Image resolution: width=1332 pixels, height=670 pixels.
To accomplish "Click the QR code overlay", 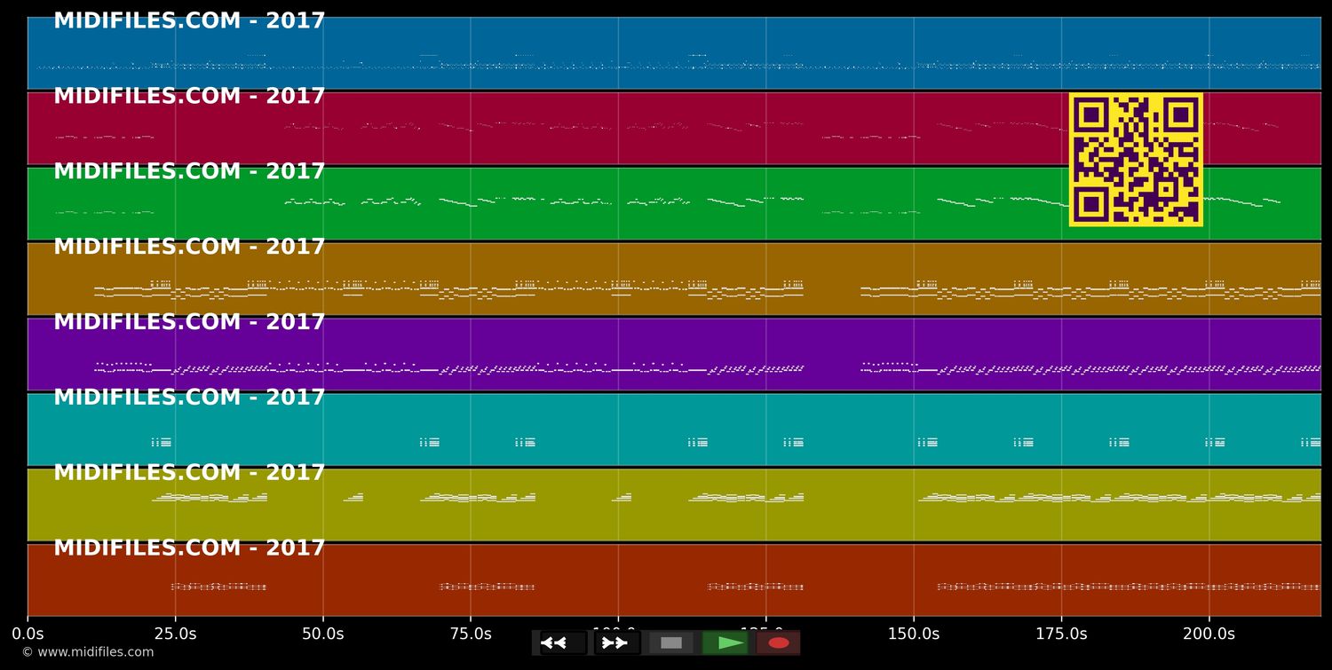I will pyautogui.click(x=1137, y=161).
